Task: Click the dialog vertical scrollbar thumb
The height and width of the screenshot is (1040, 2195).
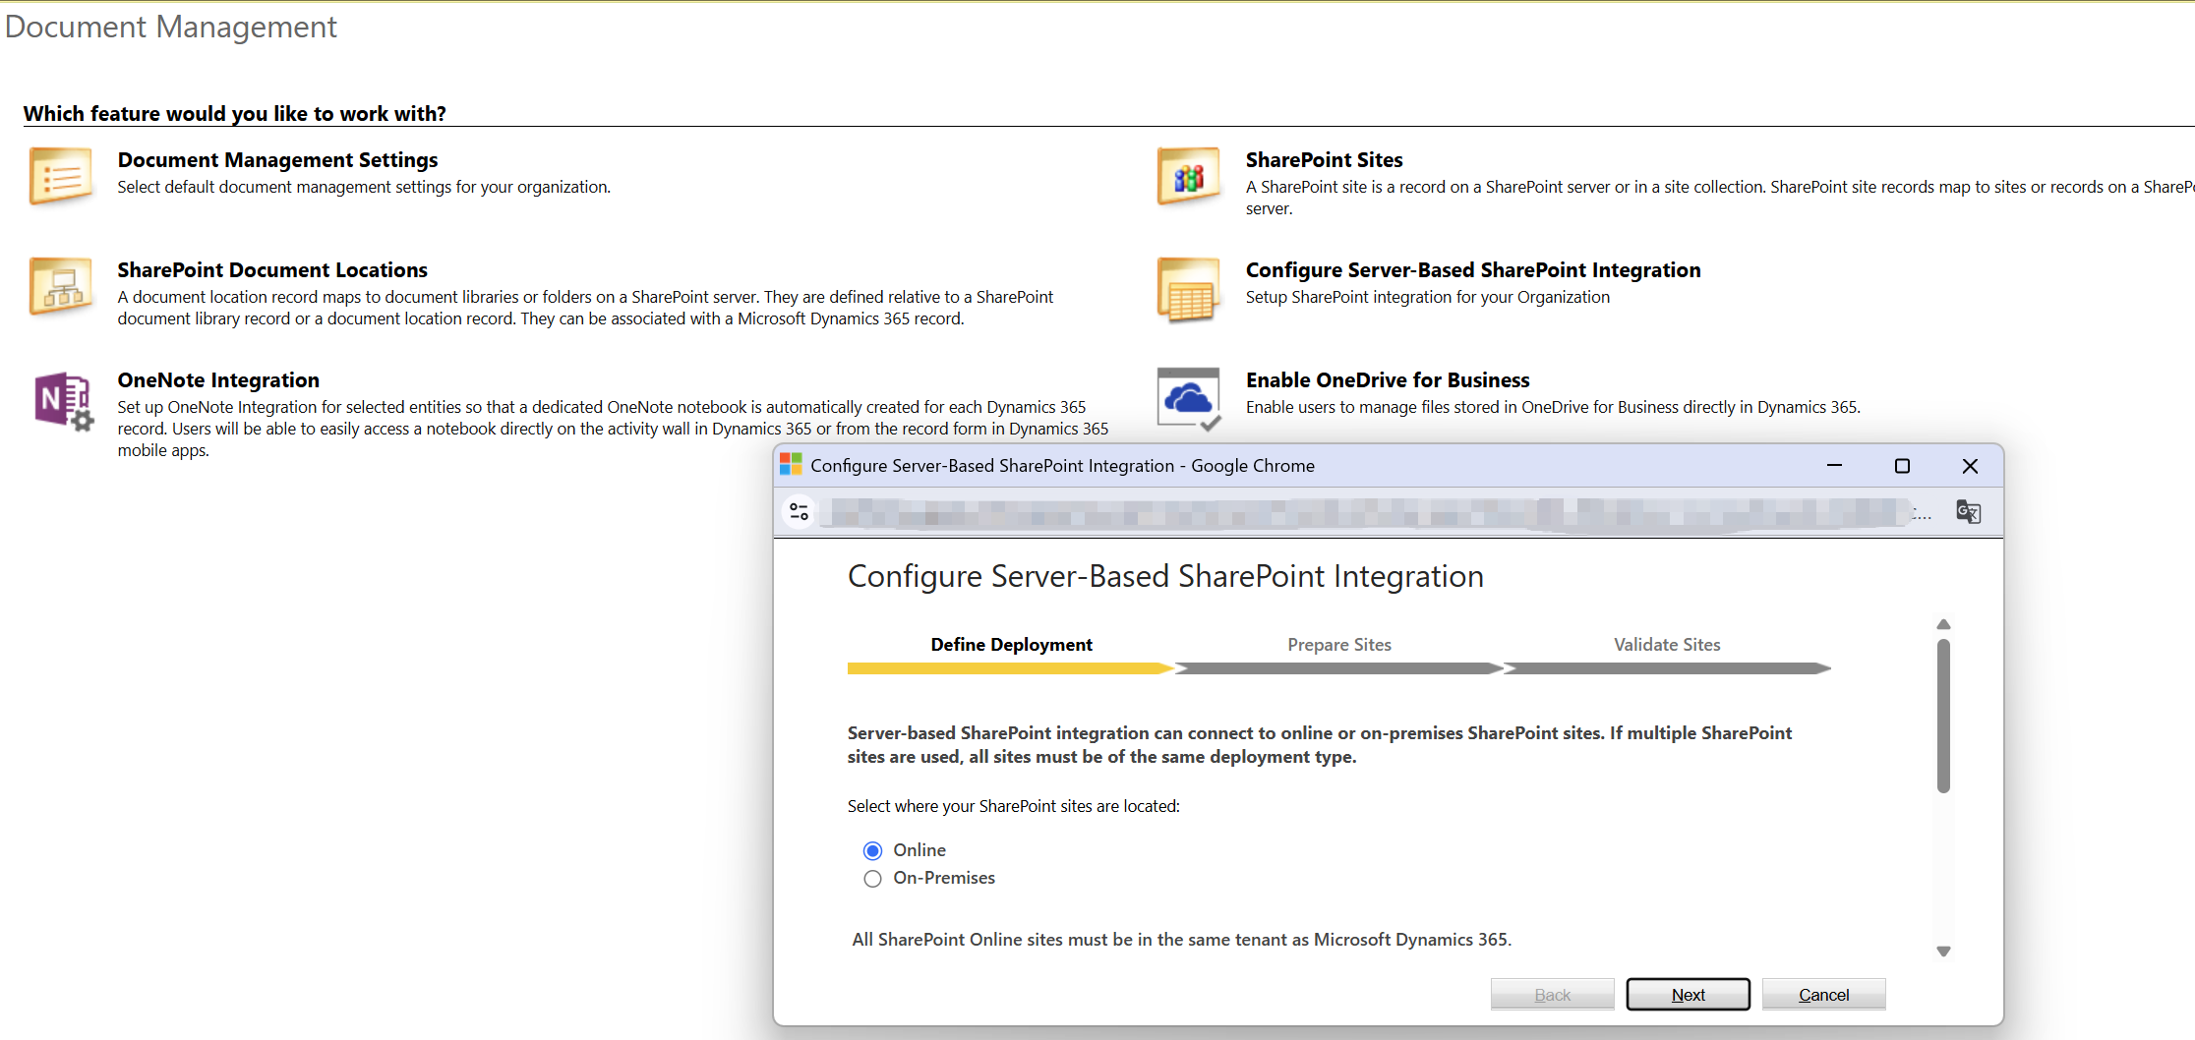Action: [x=1943, y=716]
